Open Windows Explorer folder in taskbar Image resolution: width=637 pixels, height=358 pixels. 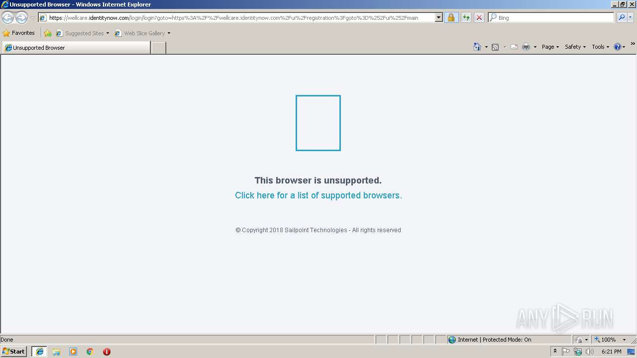(x=56, y=352)
